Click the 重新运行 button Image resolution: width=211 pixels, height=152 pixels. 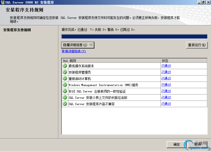click(197, 45)
